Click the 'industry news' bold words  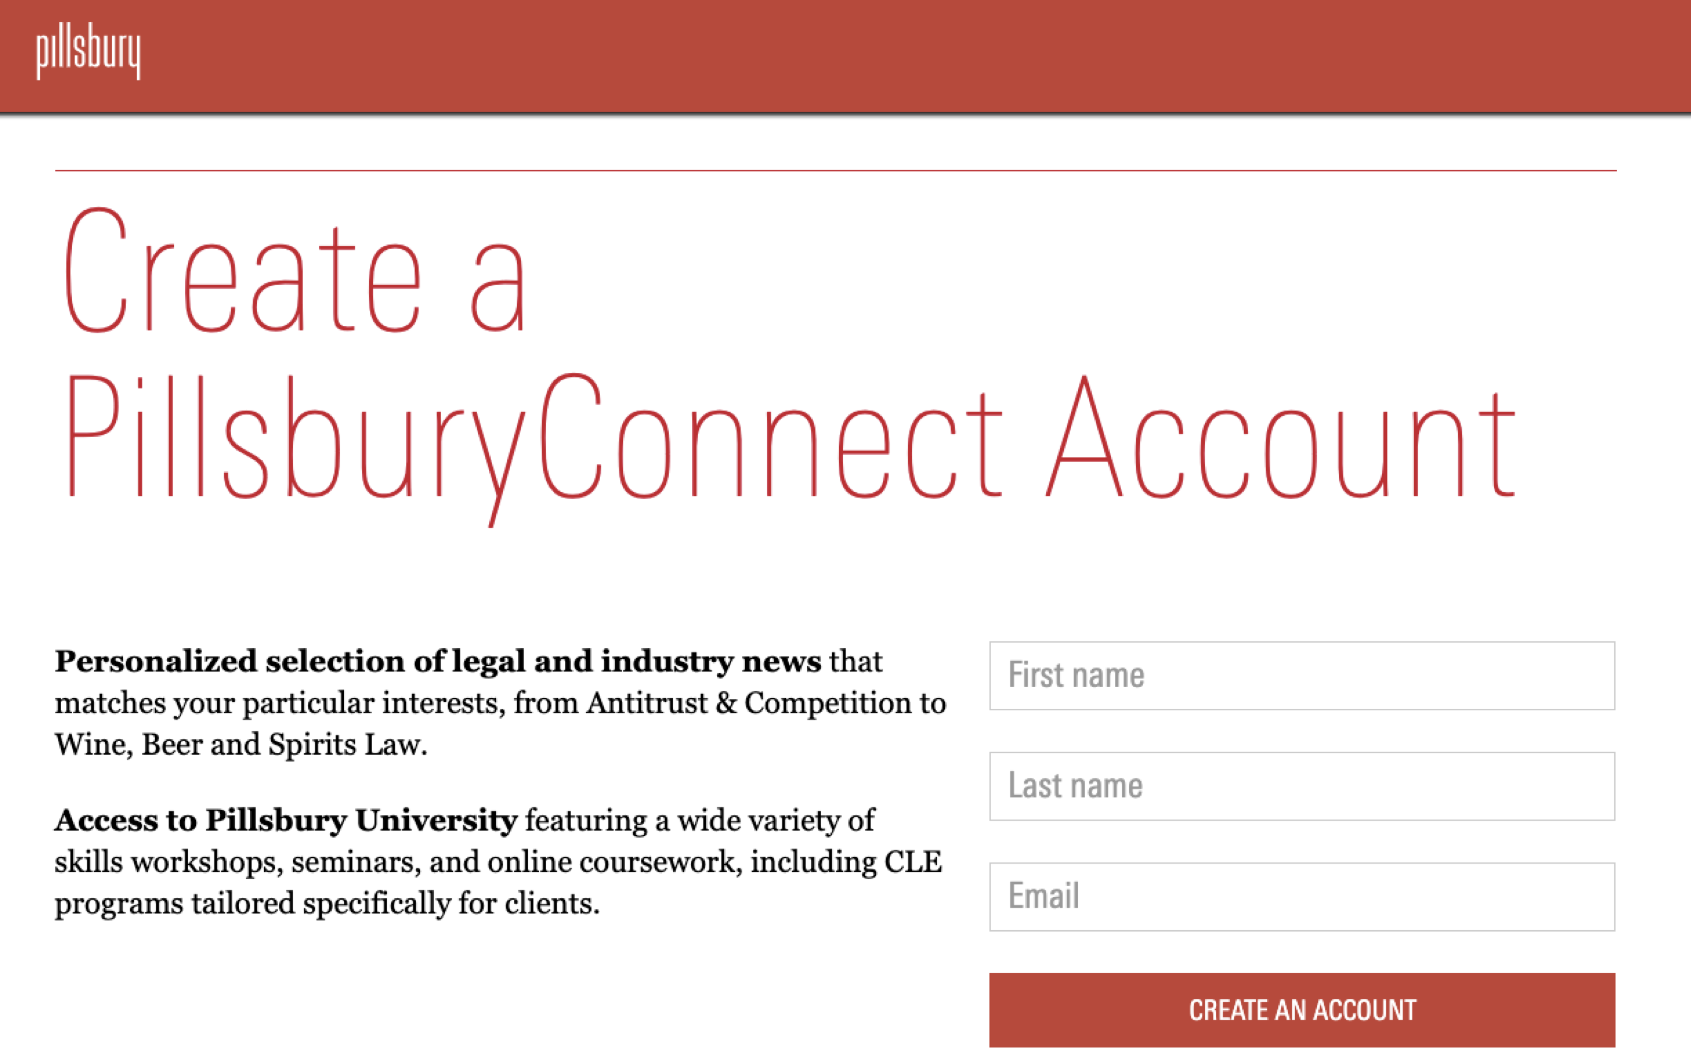[711, 662]
